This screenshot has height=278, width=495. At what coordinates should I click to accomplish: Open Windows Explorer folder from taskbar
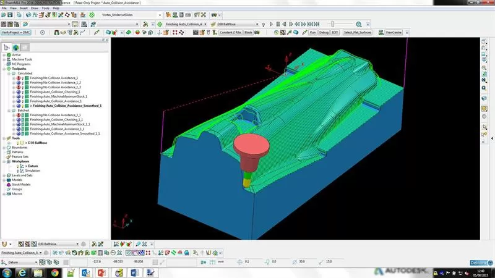point(38,272)
